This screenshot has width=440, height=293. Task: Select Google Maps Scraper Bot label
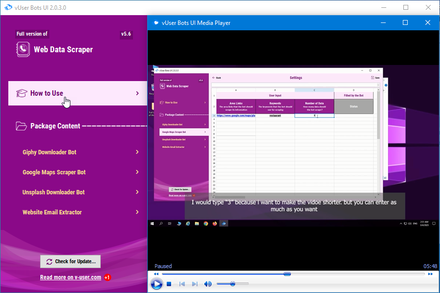tap(54, 172)
